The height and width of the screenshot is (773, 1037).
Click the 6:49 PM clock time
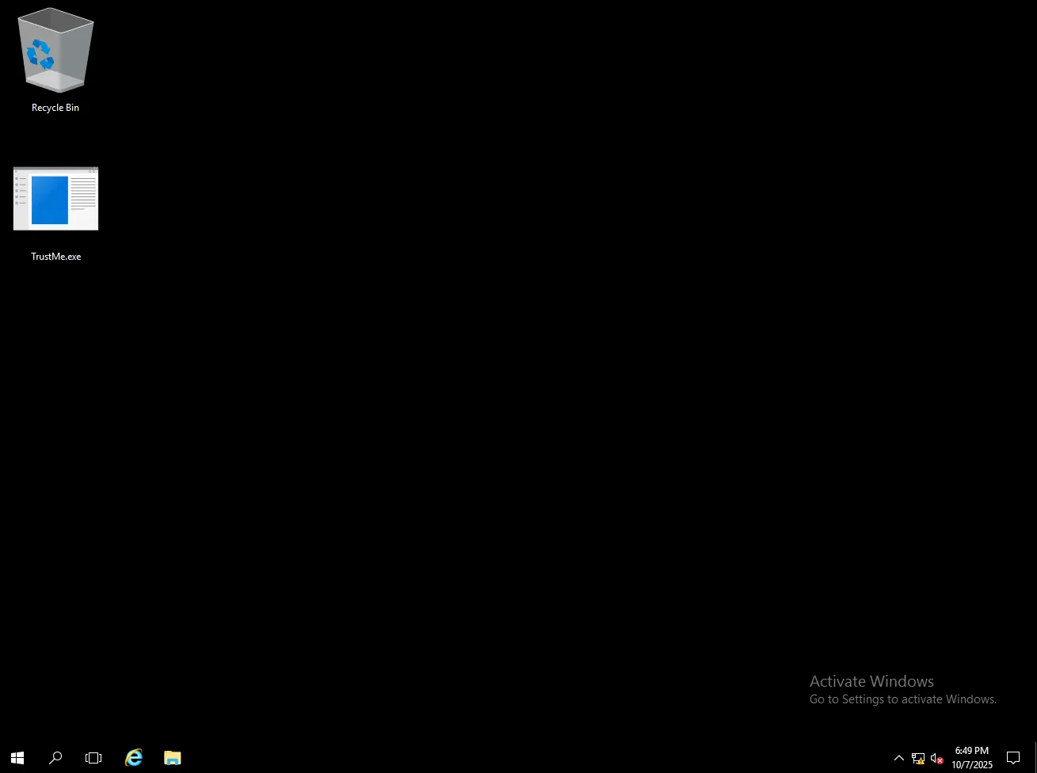click(971, 751)
